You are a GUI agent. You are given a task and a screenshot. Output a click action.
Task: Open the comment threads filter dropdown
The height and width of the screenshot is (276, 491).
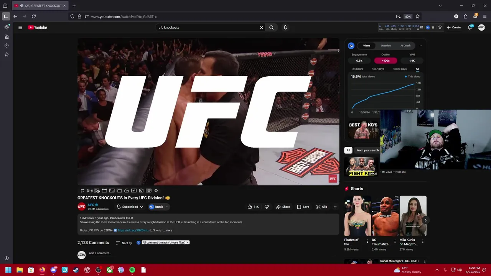[x=166, y=243]
